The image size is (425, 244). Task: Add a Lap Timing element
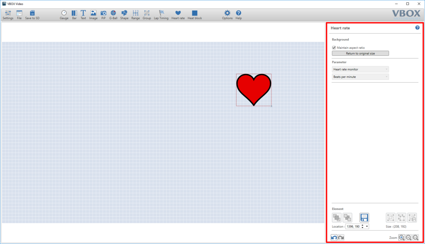[161, 15]
